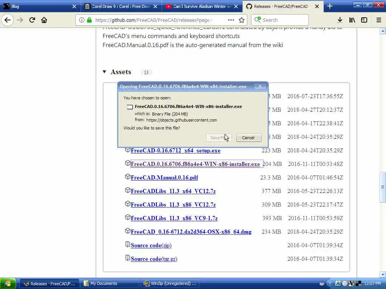This screenshot has height=289, width=386.
Task: Download Source code (zip)
Action: tap(151, 245)
